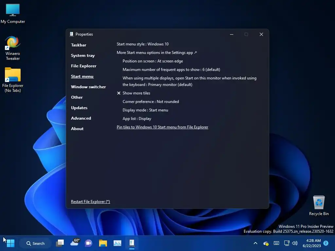335x251 pixels.
Task: Open the notification badge showing 2
Action: 326,243
